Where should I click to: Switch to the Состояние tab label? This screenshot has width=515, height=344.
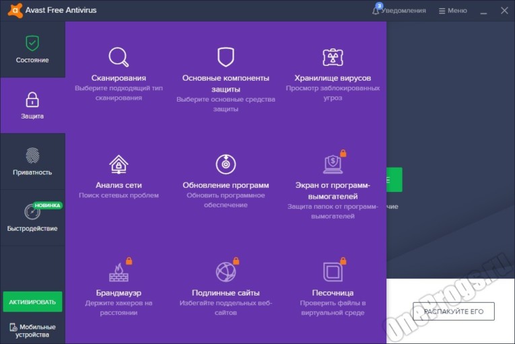(x=32, y=60)
